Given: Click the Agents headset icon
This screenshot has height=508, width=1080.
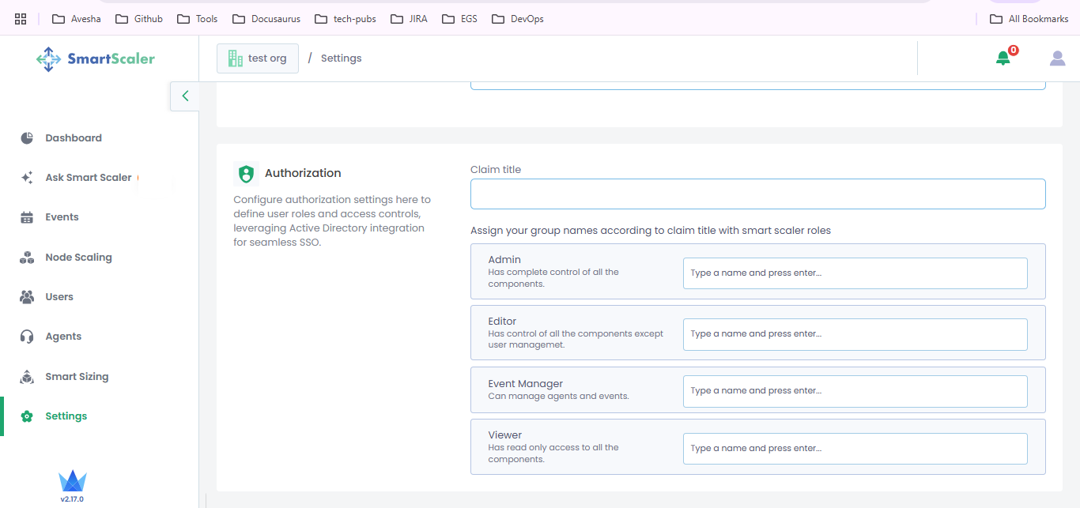Looking at the screenshot, I should pyautogui.click(x=27, y=337).
